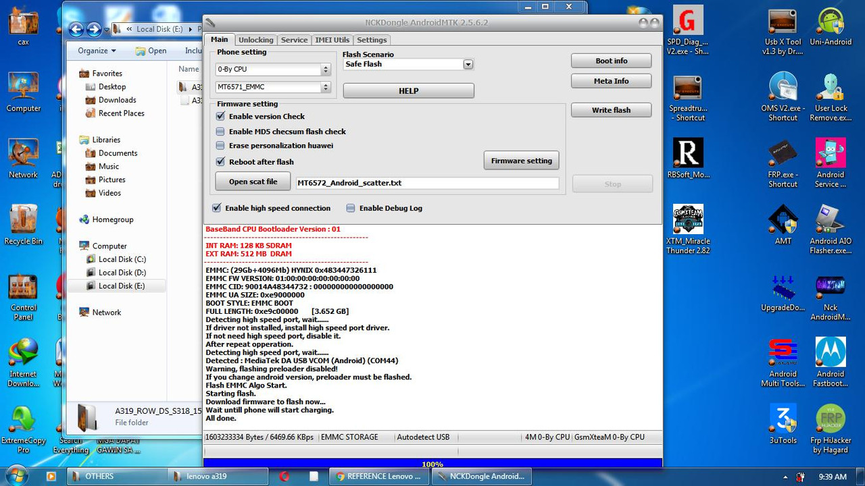Open the Service tab
Image resolution: width=865 pixels, height=486 pixels.
click(x=294, y=40)
